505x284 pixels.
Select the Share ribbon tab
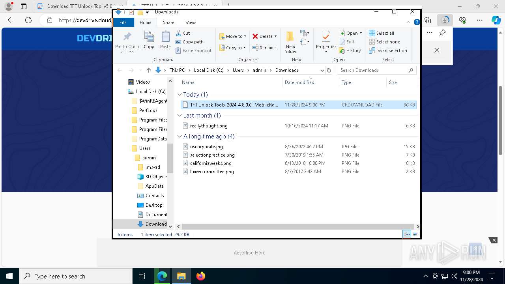pos(168,22)
